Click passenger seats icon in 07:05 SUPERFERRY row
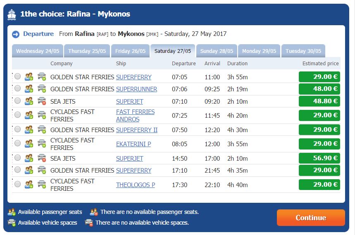The height and width of the screenshot is (235, 355). point(29,77)
